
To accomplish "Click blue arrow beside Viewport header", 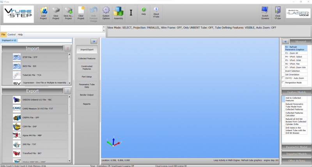I will coord(285,42).
